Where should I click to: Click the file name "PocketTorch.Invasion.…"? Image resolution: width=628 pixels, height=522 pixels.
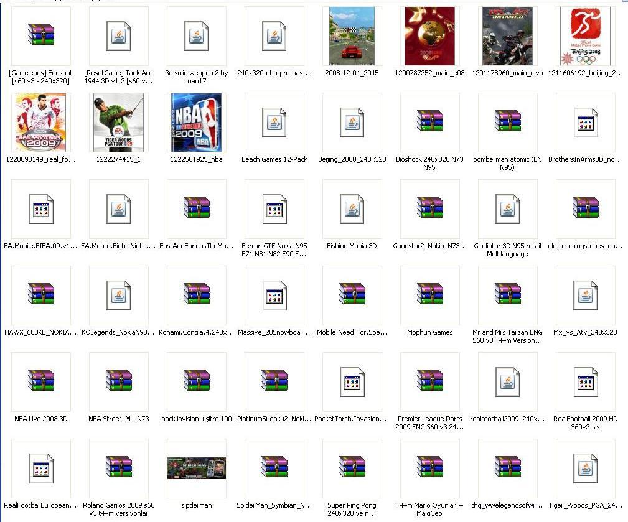click(x=352, y=419)
